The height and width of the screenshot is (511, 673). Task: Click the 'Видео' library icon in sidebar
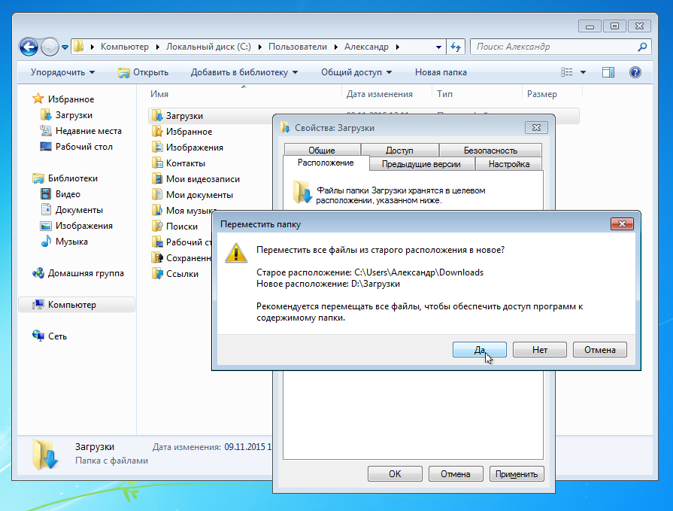pyautogui.click(x=46, y=194)
